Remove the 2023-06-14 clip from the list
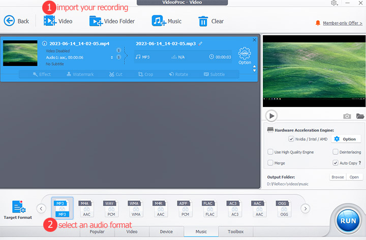This screenshot has height=240, width=366. (254, 40)
